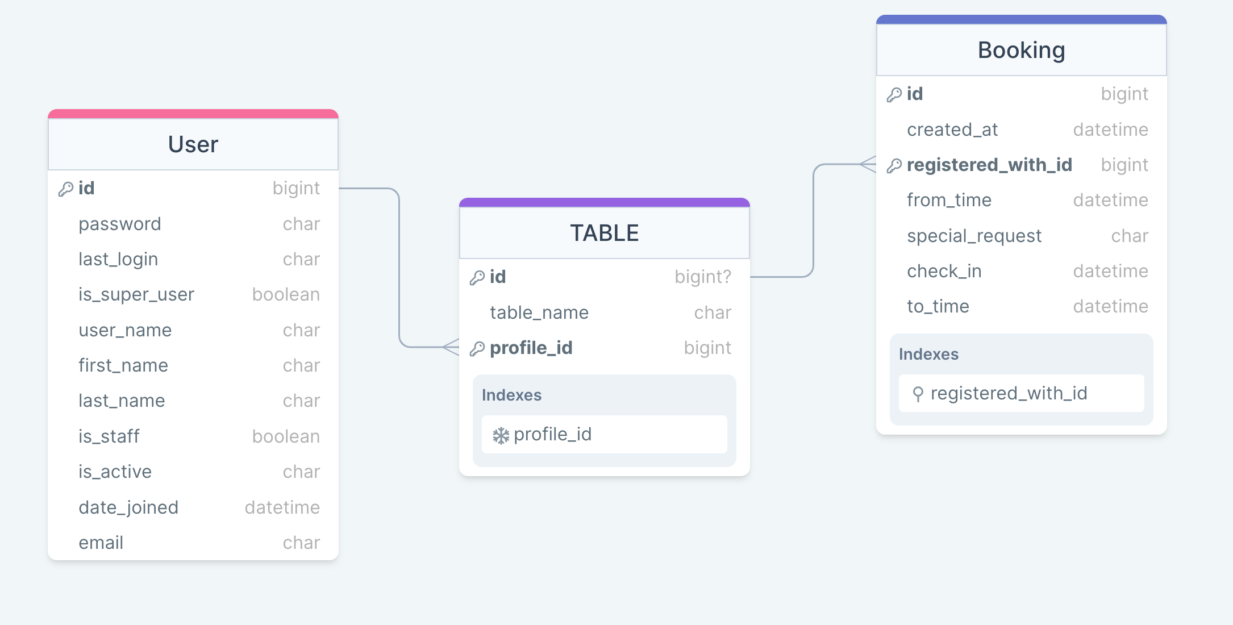The width and height of the screenshot is (1233, 625).
Task: Select the key marker in Booking indexes list
Action: pyautogui.click(x=919, y=393)
